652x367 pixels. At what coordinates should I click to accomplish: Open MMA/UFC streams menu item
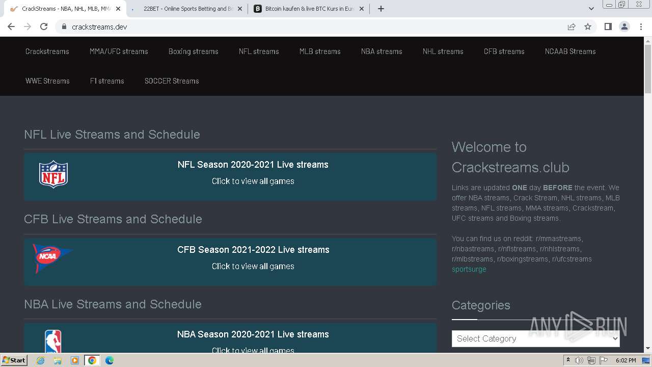pos(119,51)
